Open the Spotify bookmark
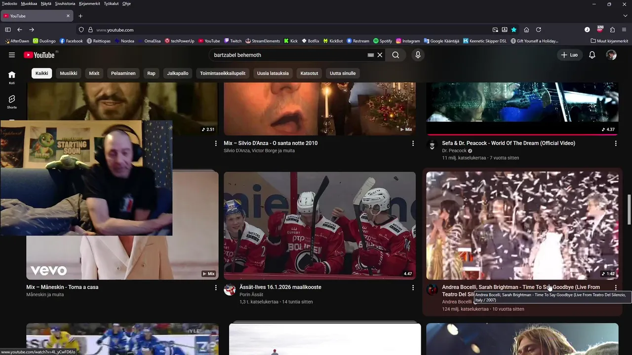The height and width of the screenshot is (355, 632). pyautogui.click(x=383, y=41)
